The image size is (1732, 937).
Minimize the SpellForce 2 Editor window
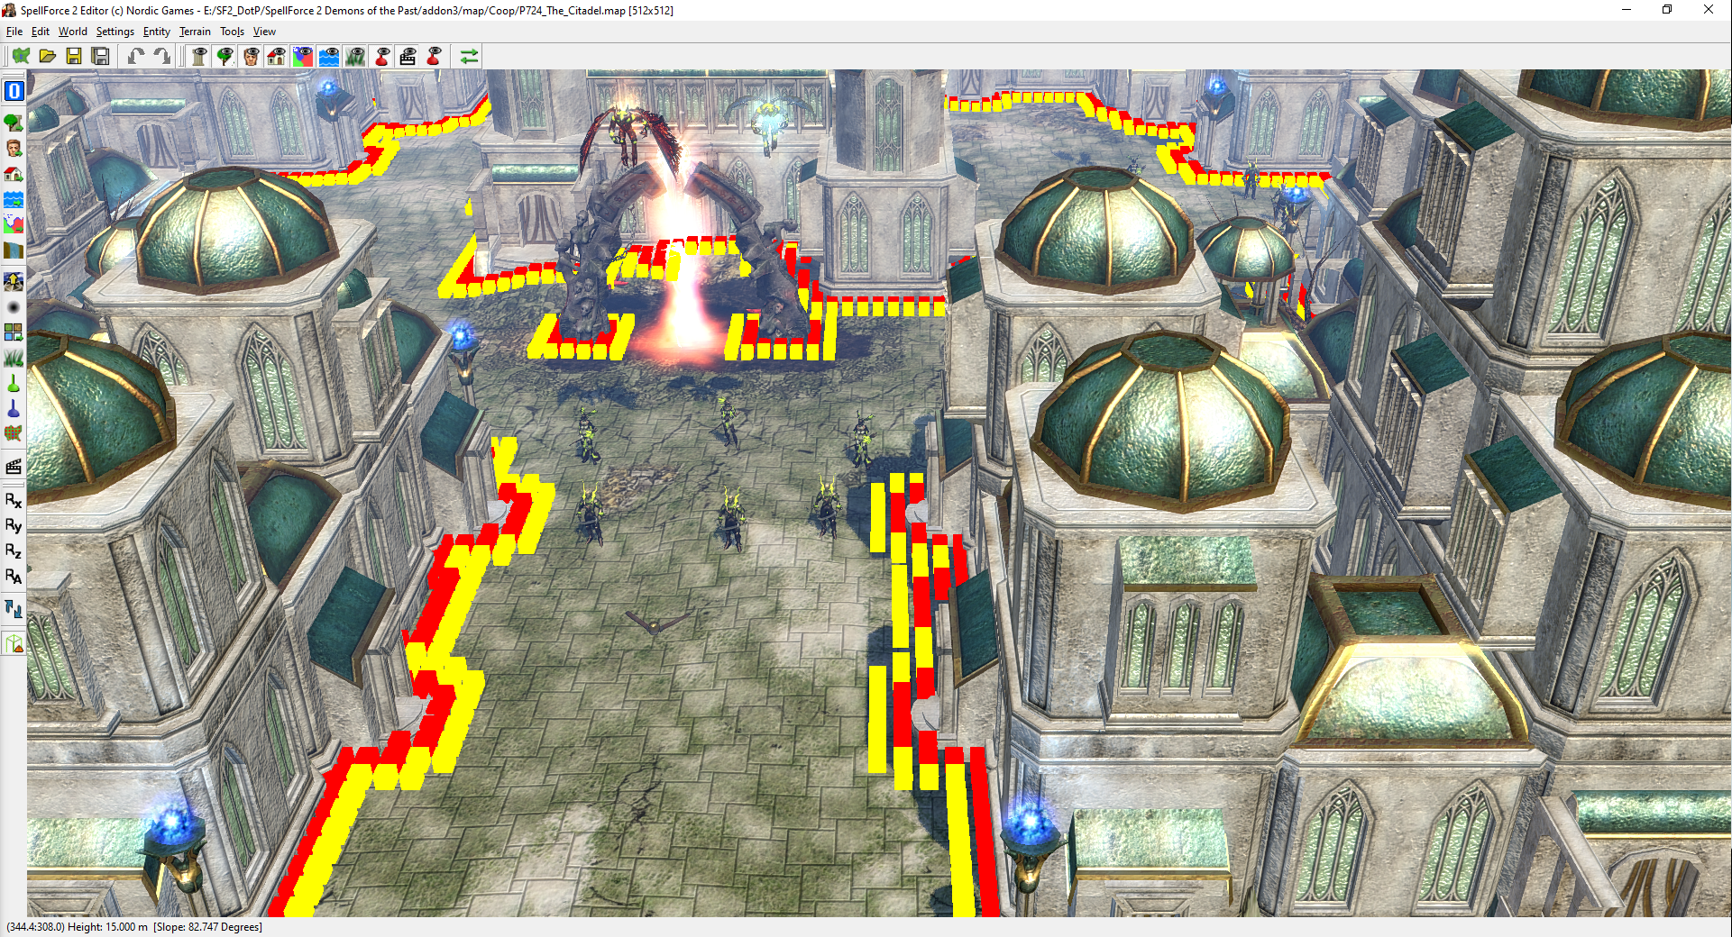pyautogui.click(x=1627, y=10)
